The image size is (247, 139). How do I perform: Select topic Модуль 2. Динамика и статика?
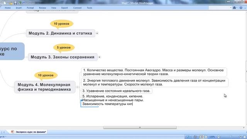pos(61,33)
